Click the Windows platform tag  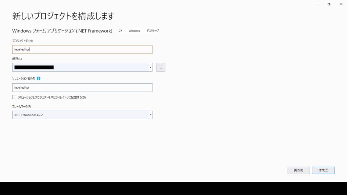134,31
